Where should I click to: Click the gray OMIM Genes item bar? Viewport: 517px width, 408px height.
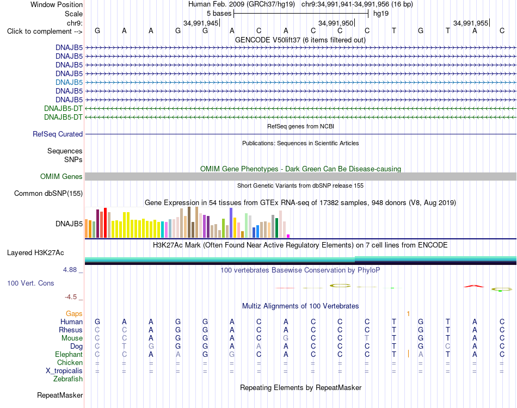[x=300, y=176]
